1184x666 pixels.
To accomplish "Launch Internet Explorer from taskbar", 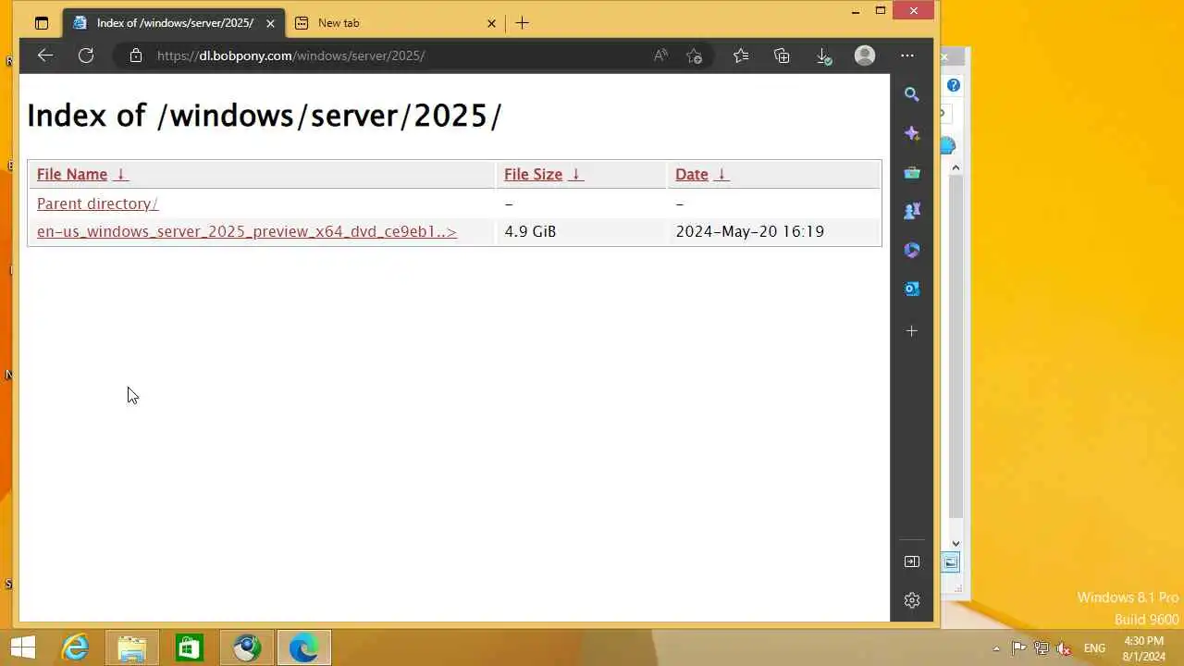I will coord(75,648).
